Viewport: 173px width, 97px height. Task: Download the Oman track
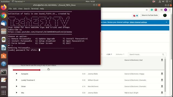162,86
